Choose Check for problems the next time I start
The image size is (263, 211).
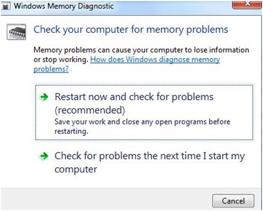pos(144,162)
